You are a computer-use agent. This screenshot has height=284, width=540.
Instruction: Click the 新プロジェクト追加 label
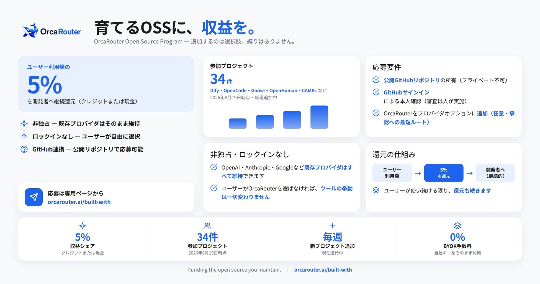tap(333, 246)
